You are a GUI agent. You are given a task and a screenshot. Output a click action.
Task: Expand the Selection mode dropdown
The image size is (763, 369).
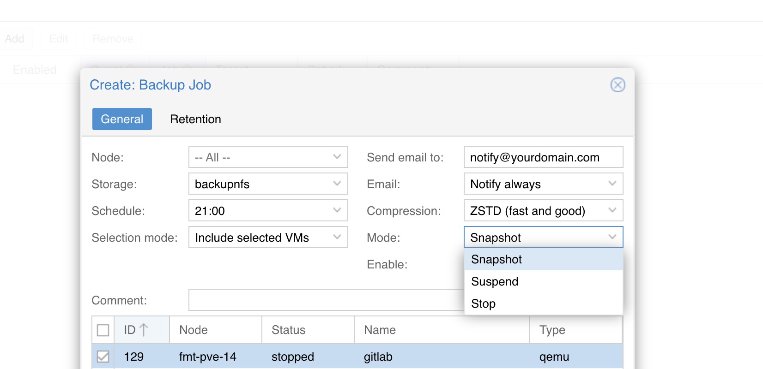(x=337, y=238)
